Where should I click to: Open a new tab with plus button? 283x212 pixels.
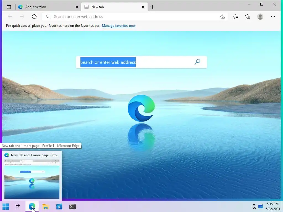[152, 7]
